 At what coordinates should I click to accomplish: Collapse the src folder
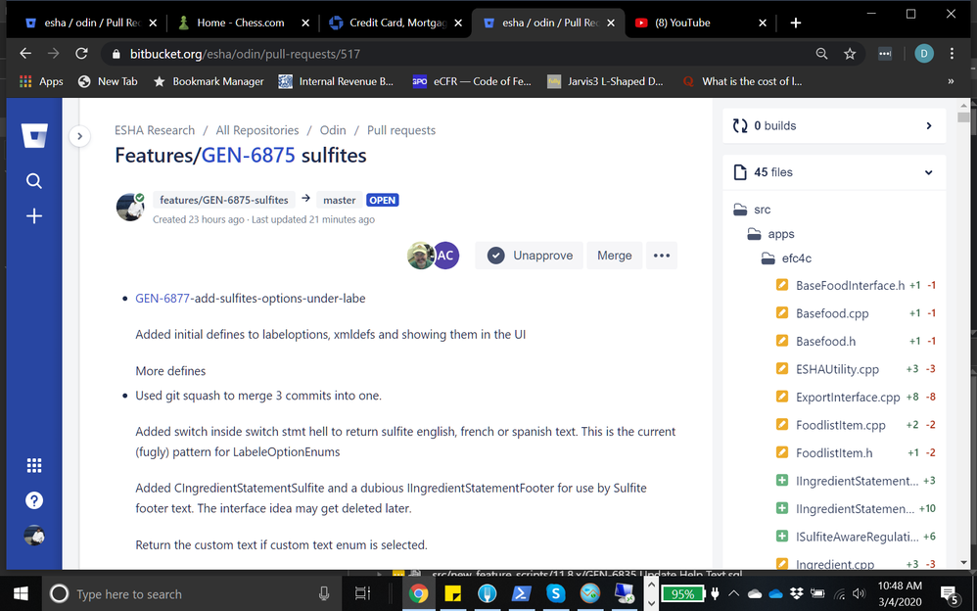pyautogui.click(x=752, y=210)
